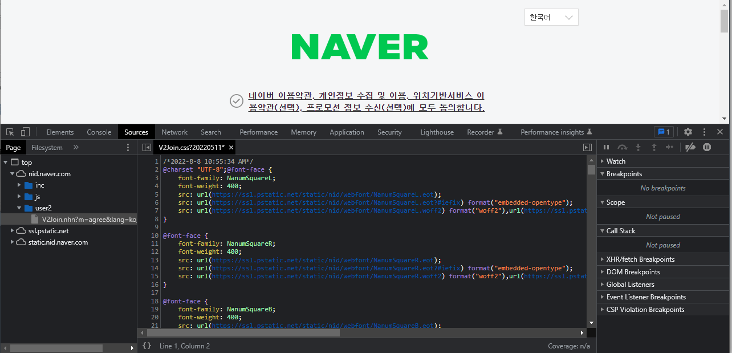Hide the navigator sidebar with toggle icon
Screen dimensions: 732x353
(x=147, y=147)
